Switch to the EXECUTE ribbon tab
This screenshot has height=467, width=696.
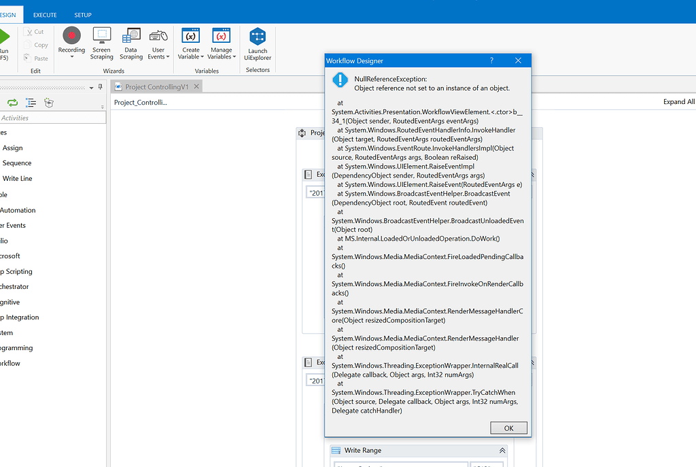click(45, 14)
